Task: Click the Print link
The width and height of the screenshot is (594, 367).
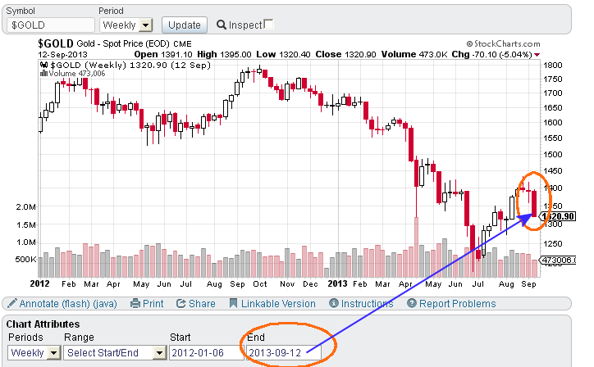Action: [x=153, y=304]
